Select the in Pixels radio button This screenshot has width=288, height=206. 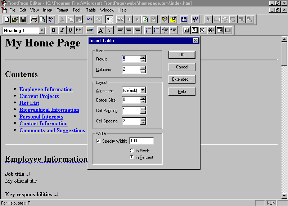tap(132, 151)
